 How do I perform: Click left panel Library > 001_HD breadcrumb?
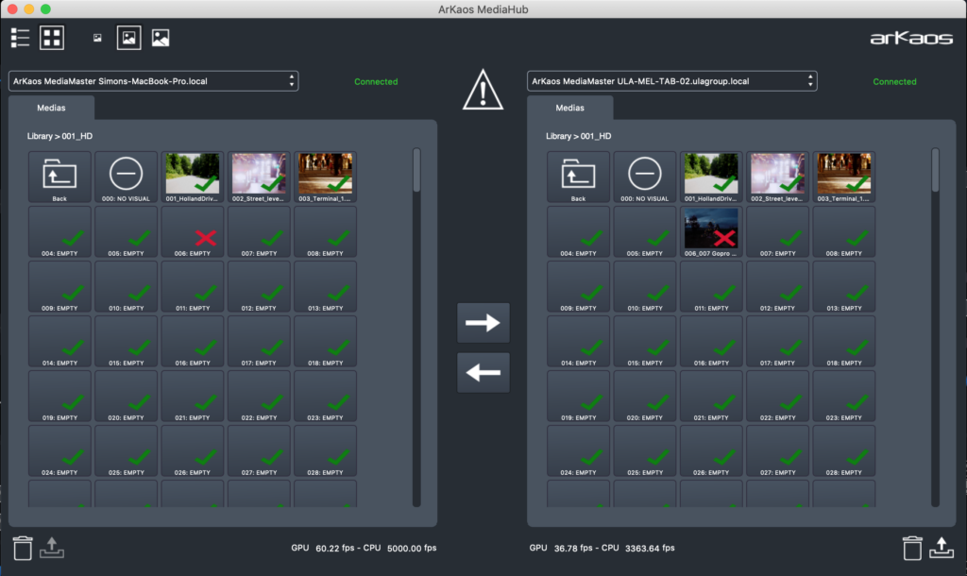click(59, 136)
